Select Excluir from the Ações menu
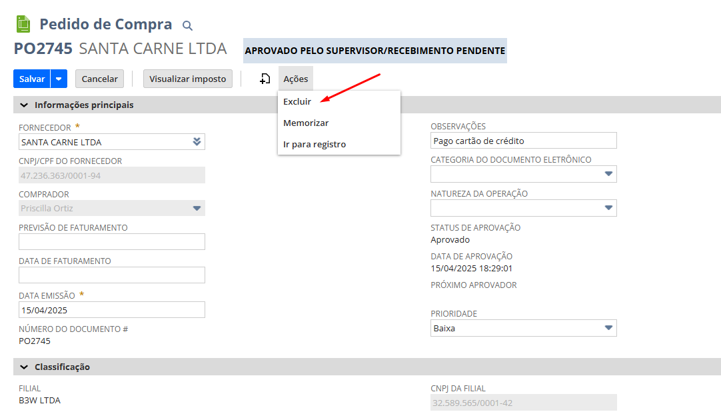 pyautogui.click(x=297, y=101)
